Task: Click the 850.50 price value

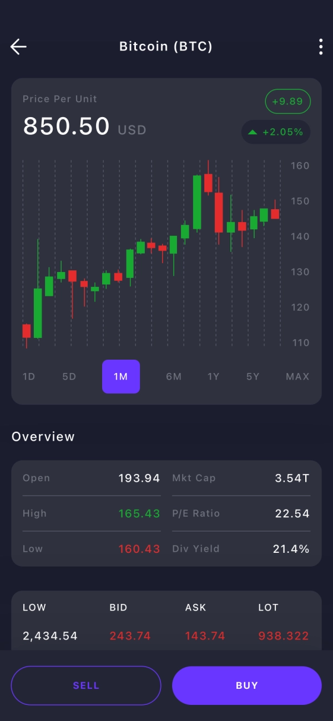Action: [67, 126]
